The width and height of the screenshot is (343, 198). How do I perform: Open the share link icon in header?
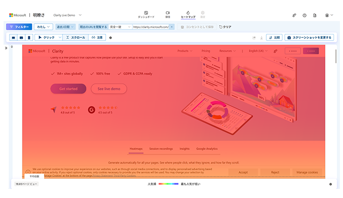[294, 15]
